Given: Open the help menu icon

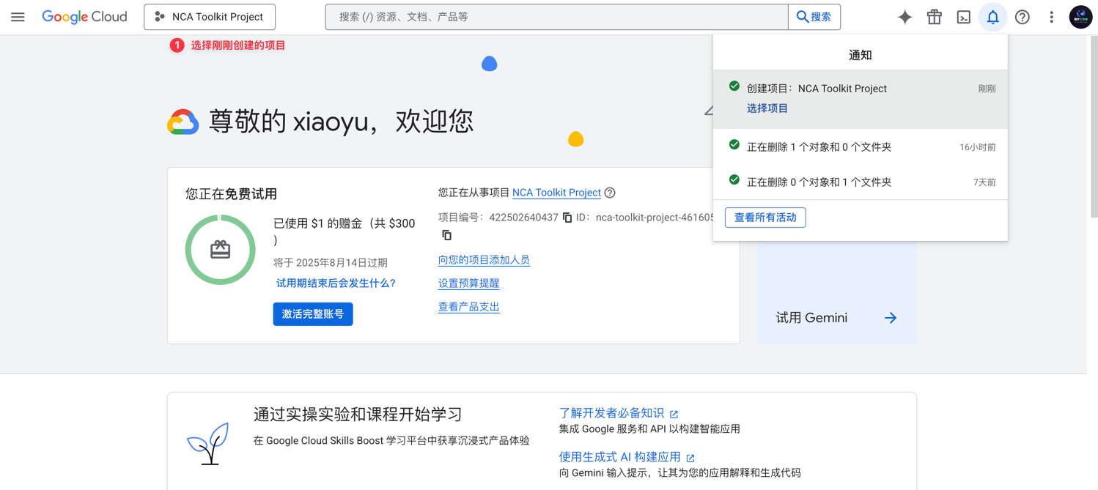Looking at the screenshot, I should click(1022, 16).
